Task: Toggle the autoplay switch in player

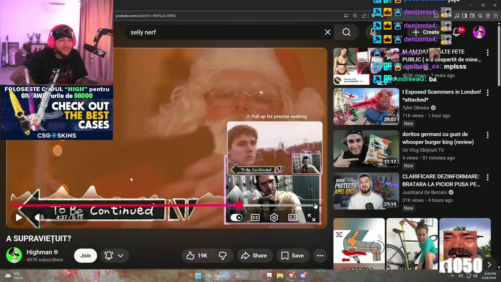Action: (x=236, y=218)
